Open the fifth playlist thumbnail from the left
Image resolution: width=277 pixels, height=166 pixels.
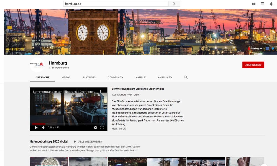coord(206,161)
